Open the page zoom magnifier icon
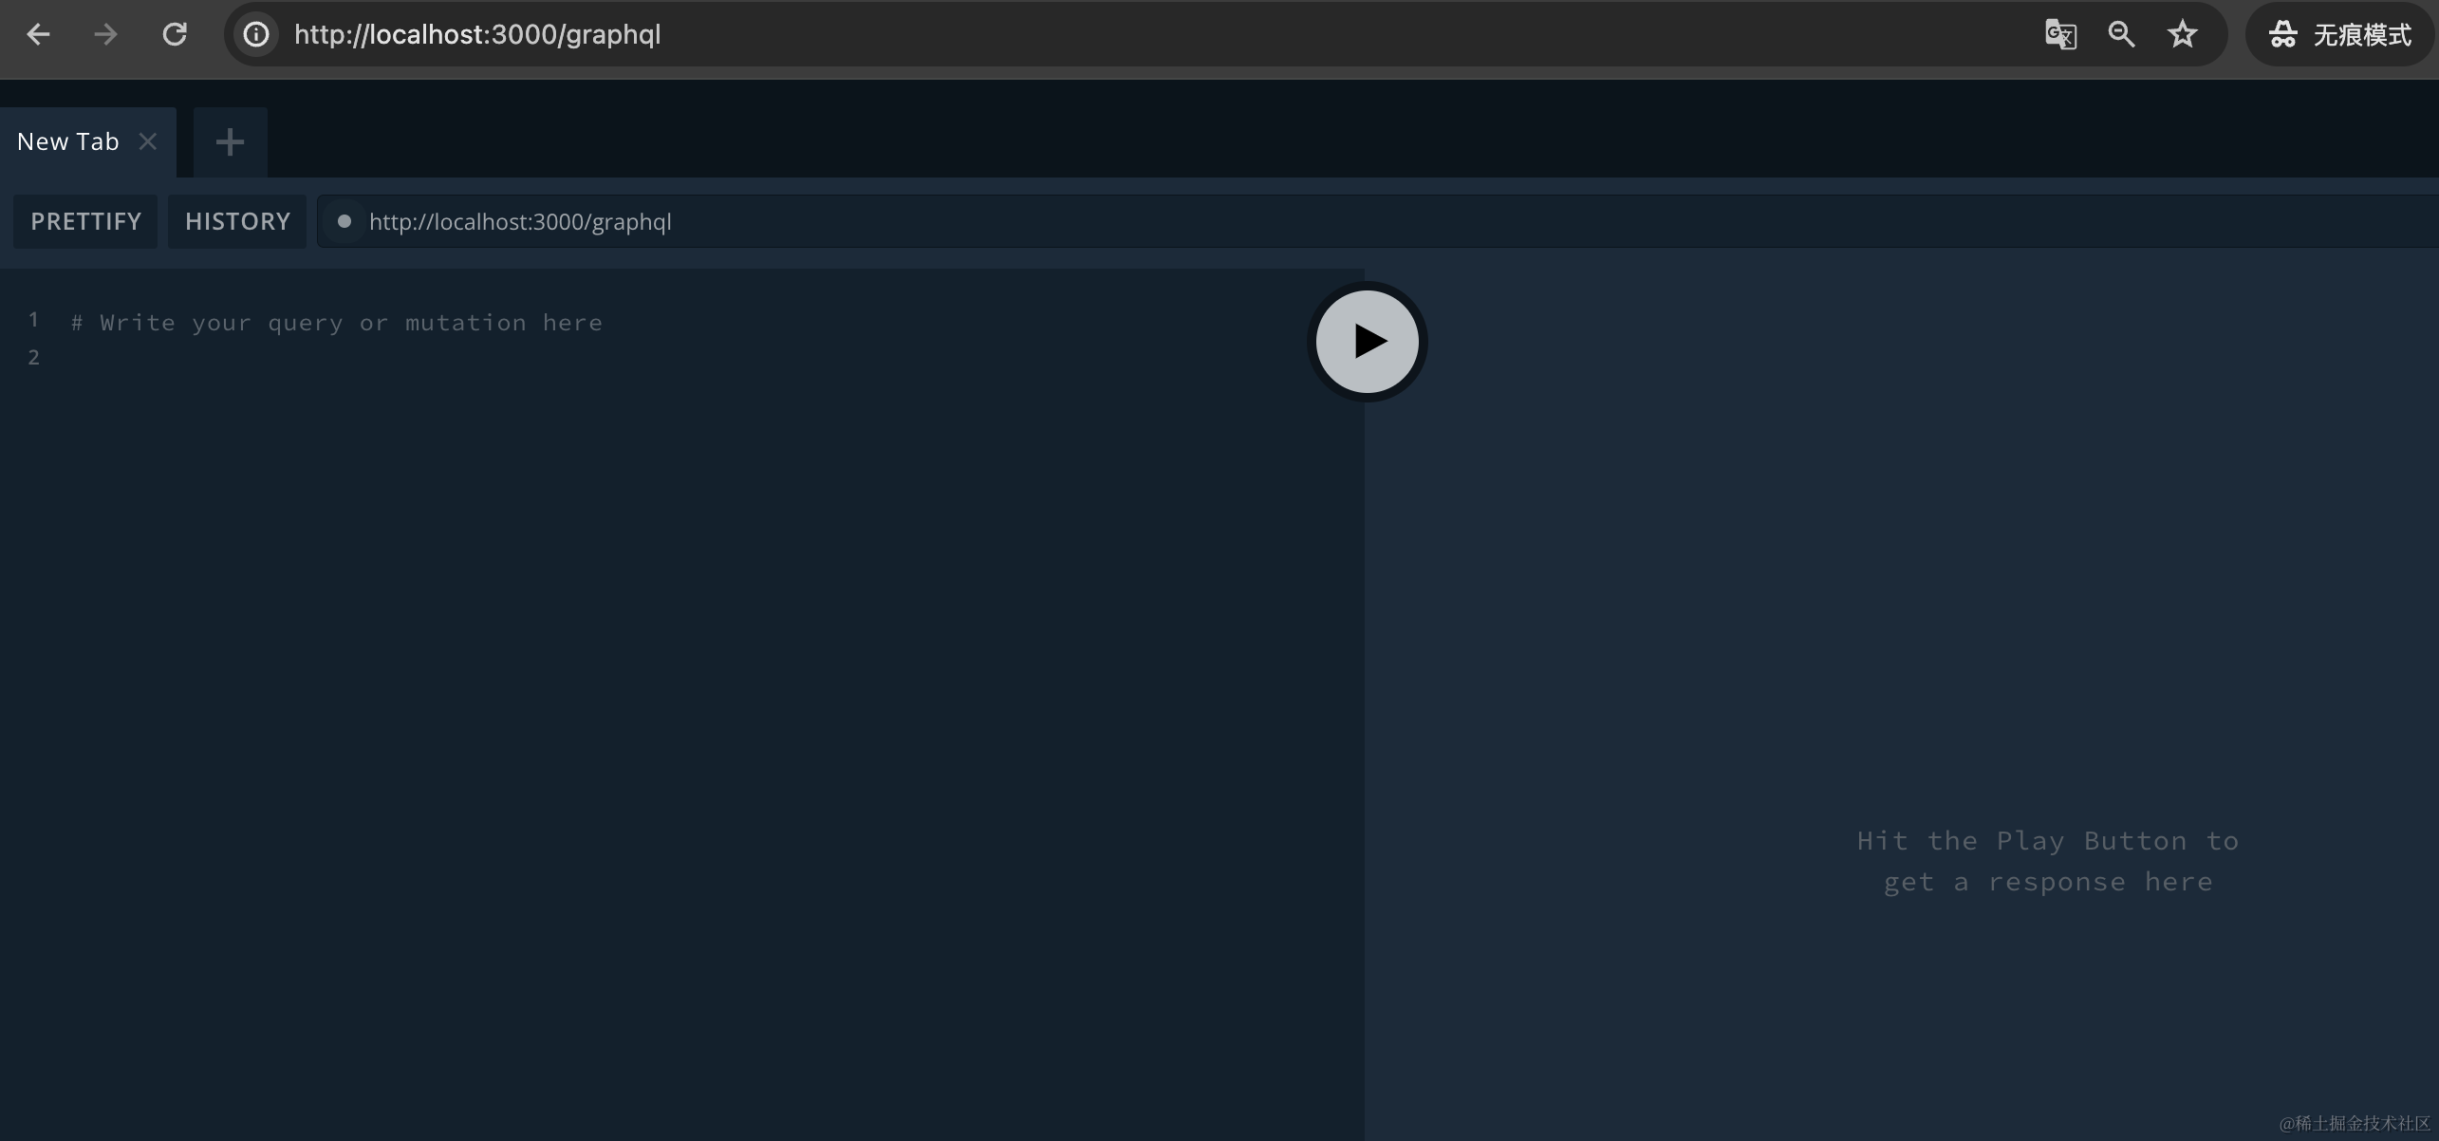Screen dimensions: 2439x1141 [2121, 35]
